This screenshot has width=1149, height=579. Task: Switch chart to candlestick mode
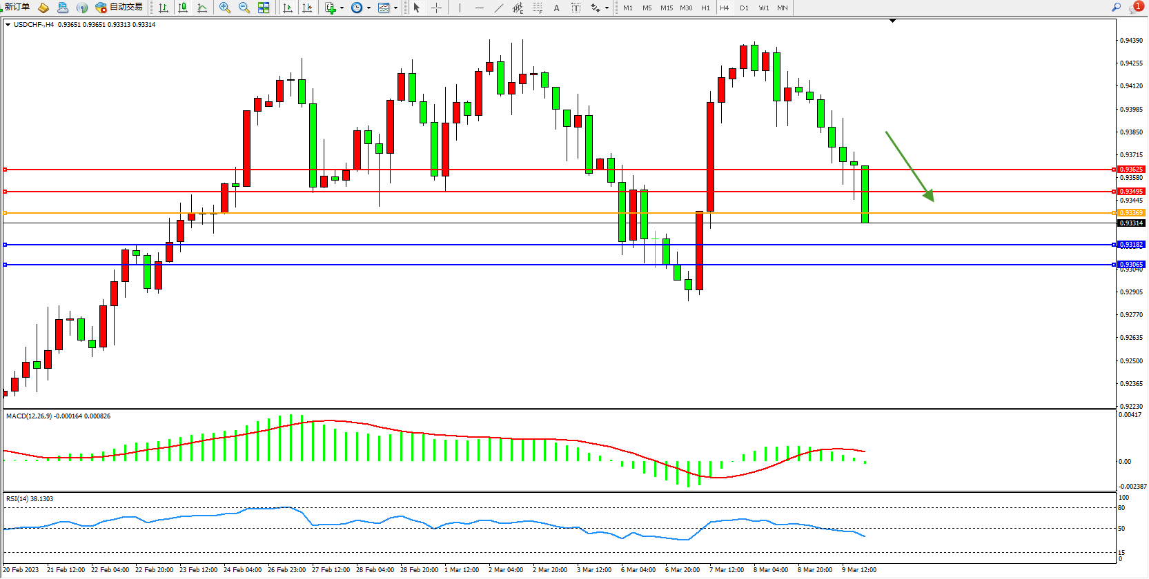coord(183,8)
